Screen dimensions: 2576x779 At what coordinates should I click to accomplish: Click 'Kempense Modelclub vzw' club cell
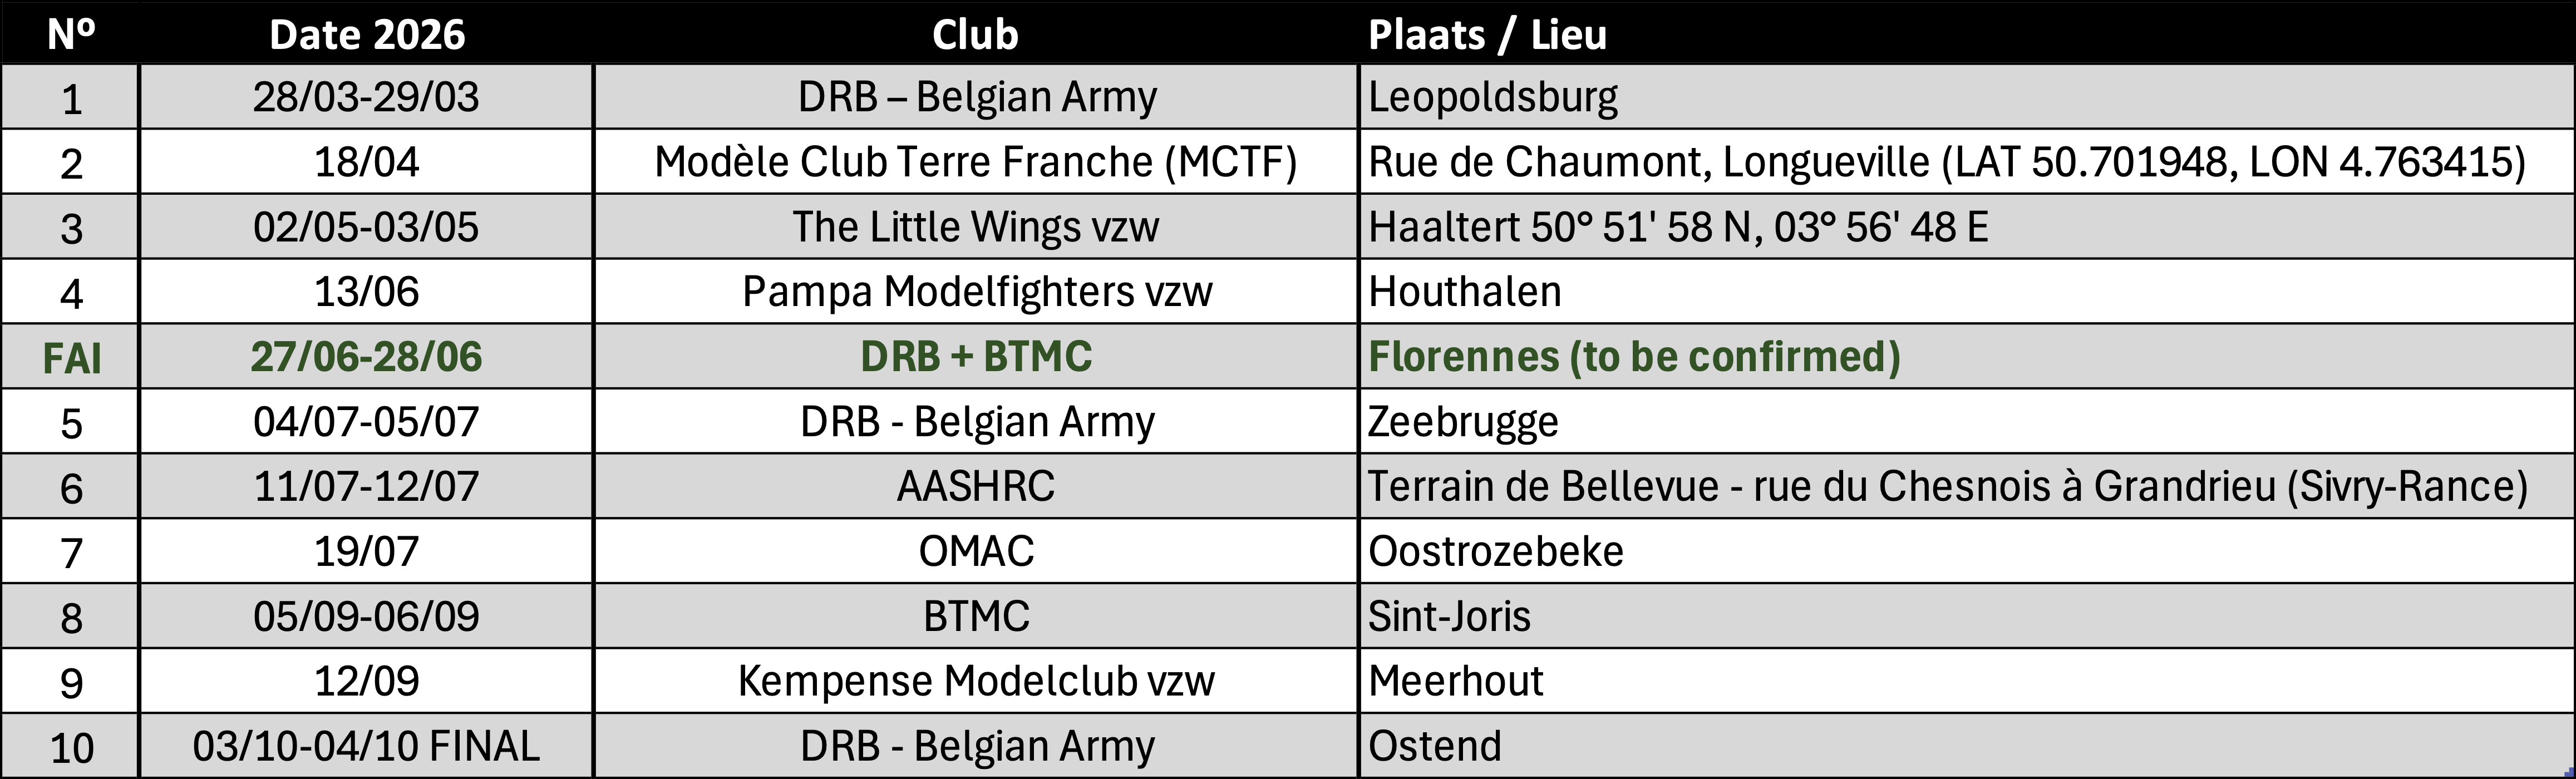coord(975,681)
